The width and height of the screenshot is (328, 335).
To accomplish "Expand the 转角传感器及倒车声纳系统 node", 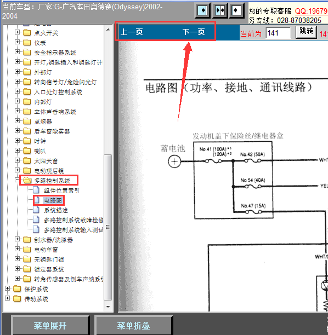I will pos(17,279).
